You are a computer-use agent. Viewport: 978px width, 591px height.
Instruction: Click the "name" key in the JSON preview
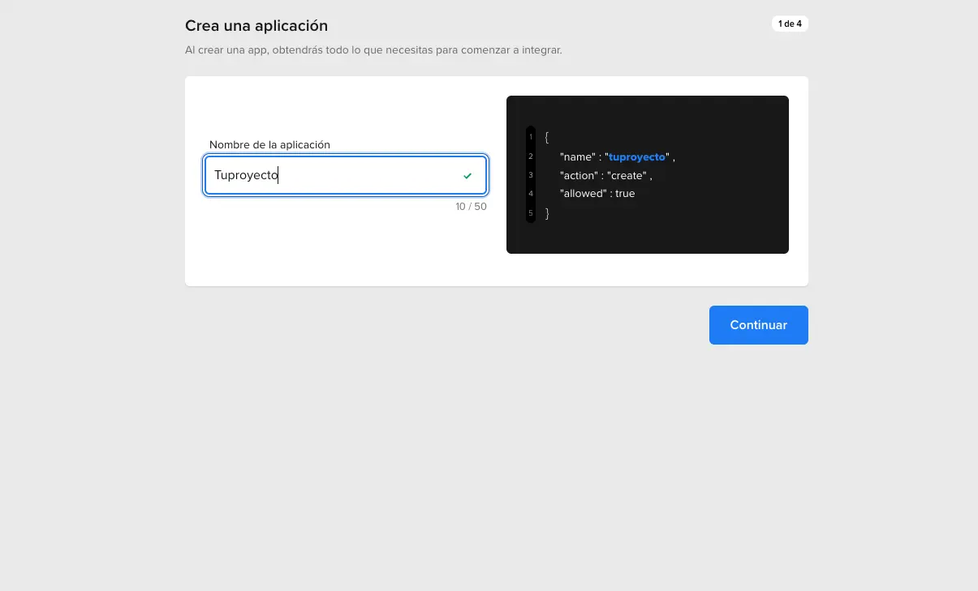pos(577,157)
